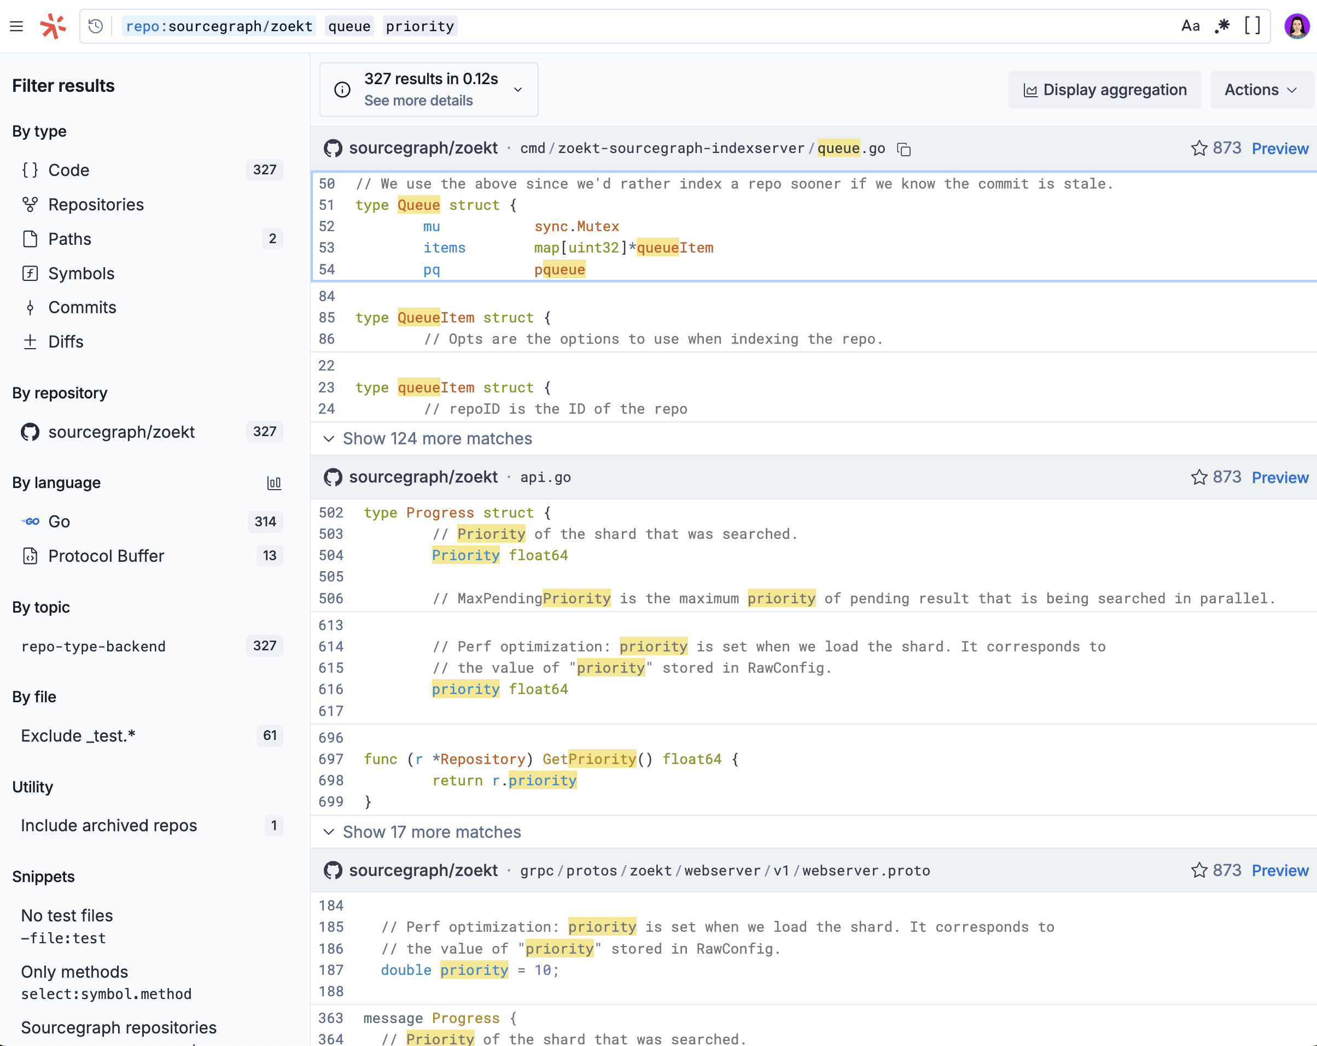
Task: Open queue.go file path link
Action: (x=702, y=148)
